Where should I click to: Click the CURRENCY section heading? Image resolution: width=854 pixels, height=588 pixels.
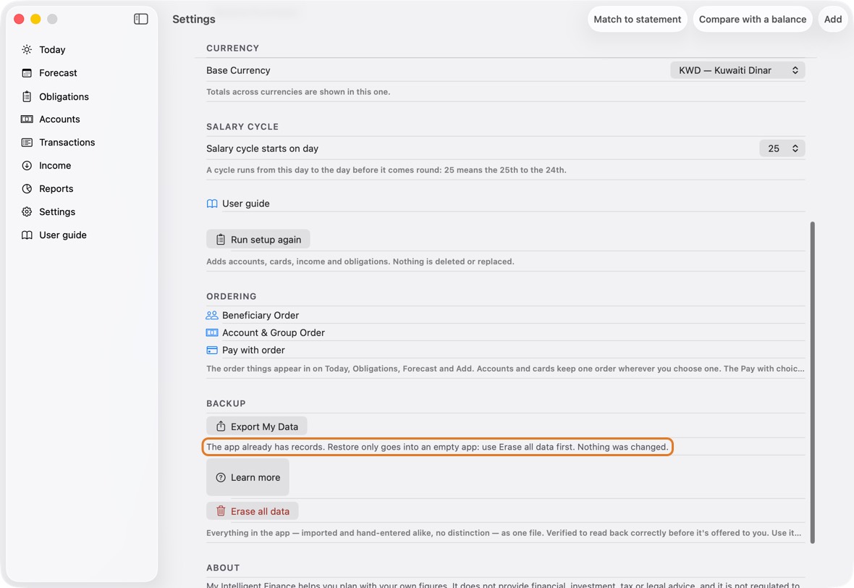click(232, 48)
